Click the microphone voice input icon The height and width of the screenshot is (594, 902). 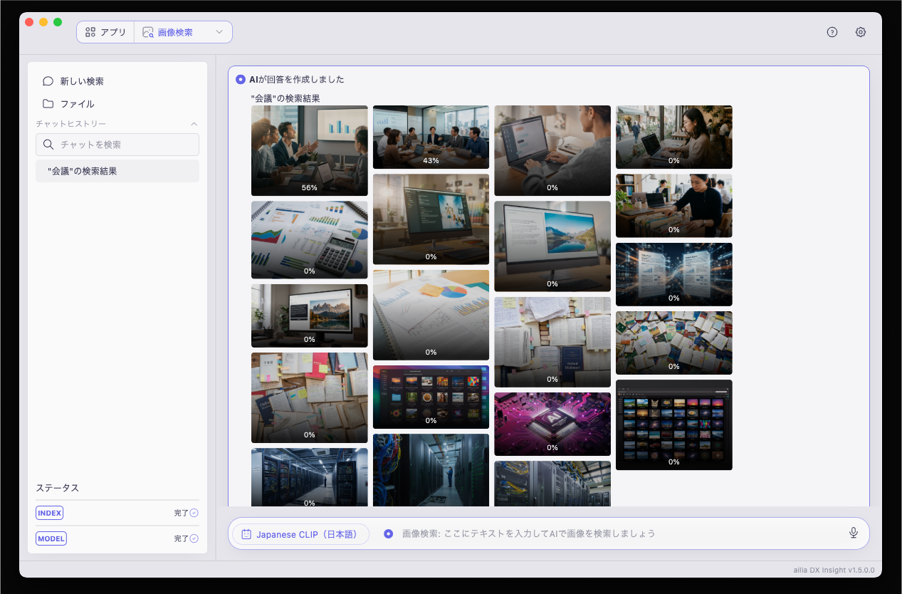854,533
